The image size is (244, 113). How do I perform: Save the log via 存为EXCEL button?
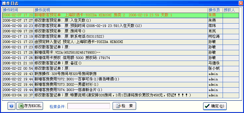tap(30, 106)
